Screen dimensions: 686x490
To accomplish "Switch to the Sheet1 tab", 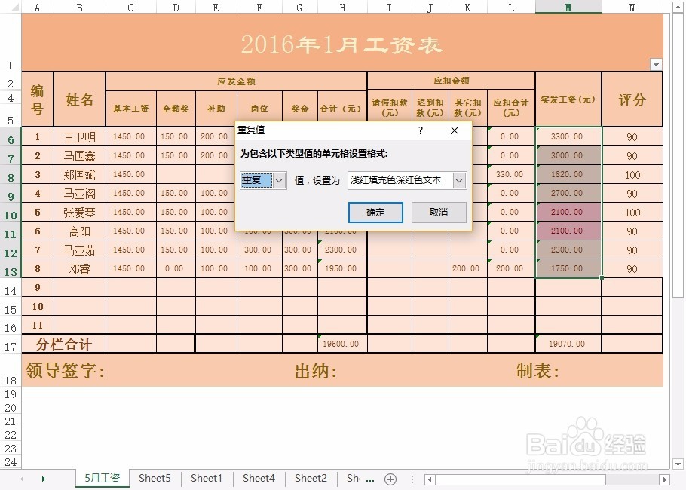I will pos(206,478).
